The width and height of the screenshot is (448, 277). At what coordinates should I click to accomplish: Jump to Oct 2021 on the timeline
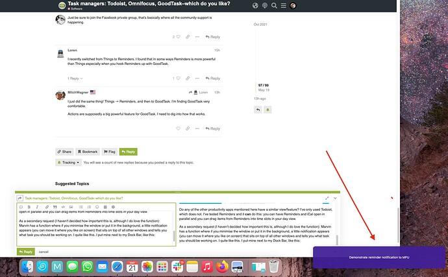(260, 25)
